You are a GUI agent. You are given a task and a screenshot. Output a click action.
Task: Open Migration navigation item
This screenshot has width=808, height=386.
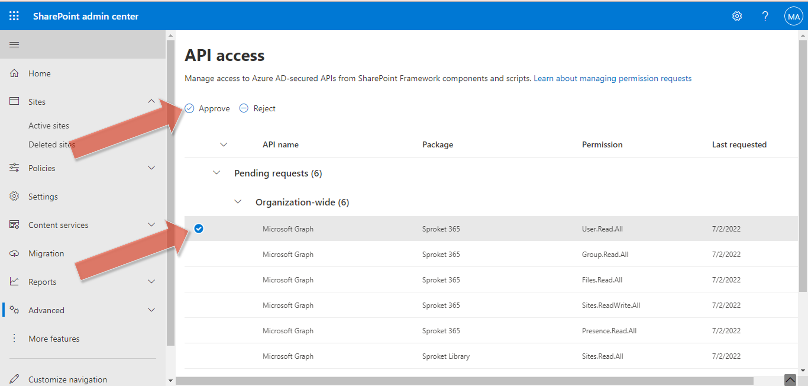click(46, 253)
